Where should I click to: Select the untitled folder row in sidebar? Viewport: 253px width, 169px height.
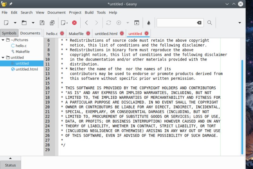coord(17,57)
